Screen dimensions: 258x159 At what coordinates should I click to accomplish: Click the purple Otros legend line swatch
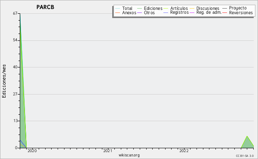pyautogui.click(x=139, y=12)
